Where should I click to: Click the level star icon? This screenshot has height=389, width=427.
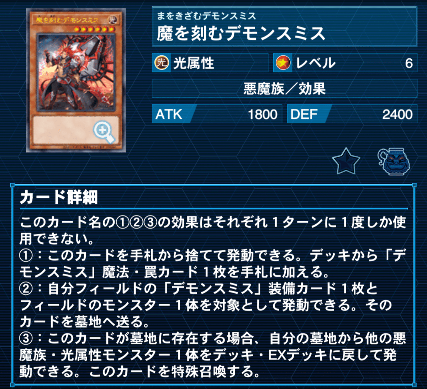click(283, 63)
